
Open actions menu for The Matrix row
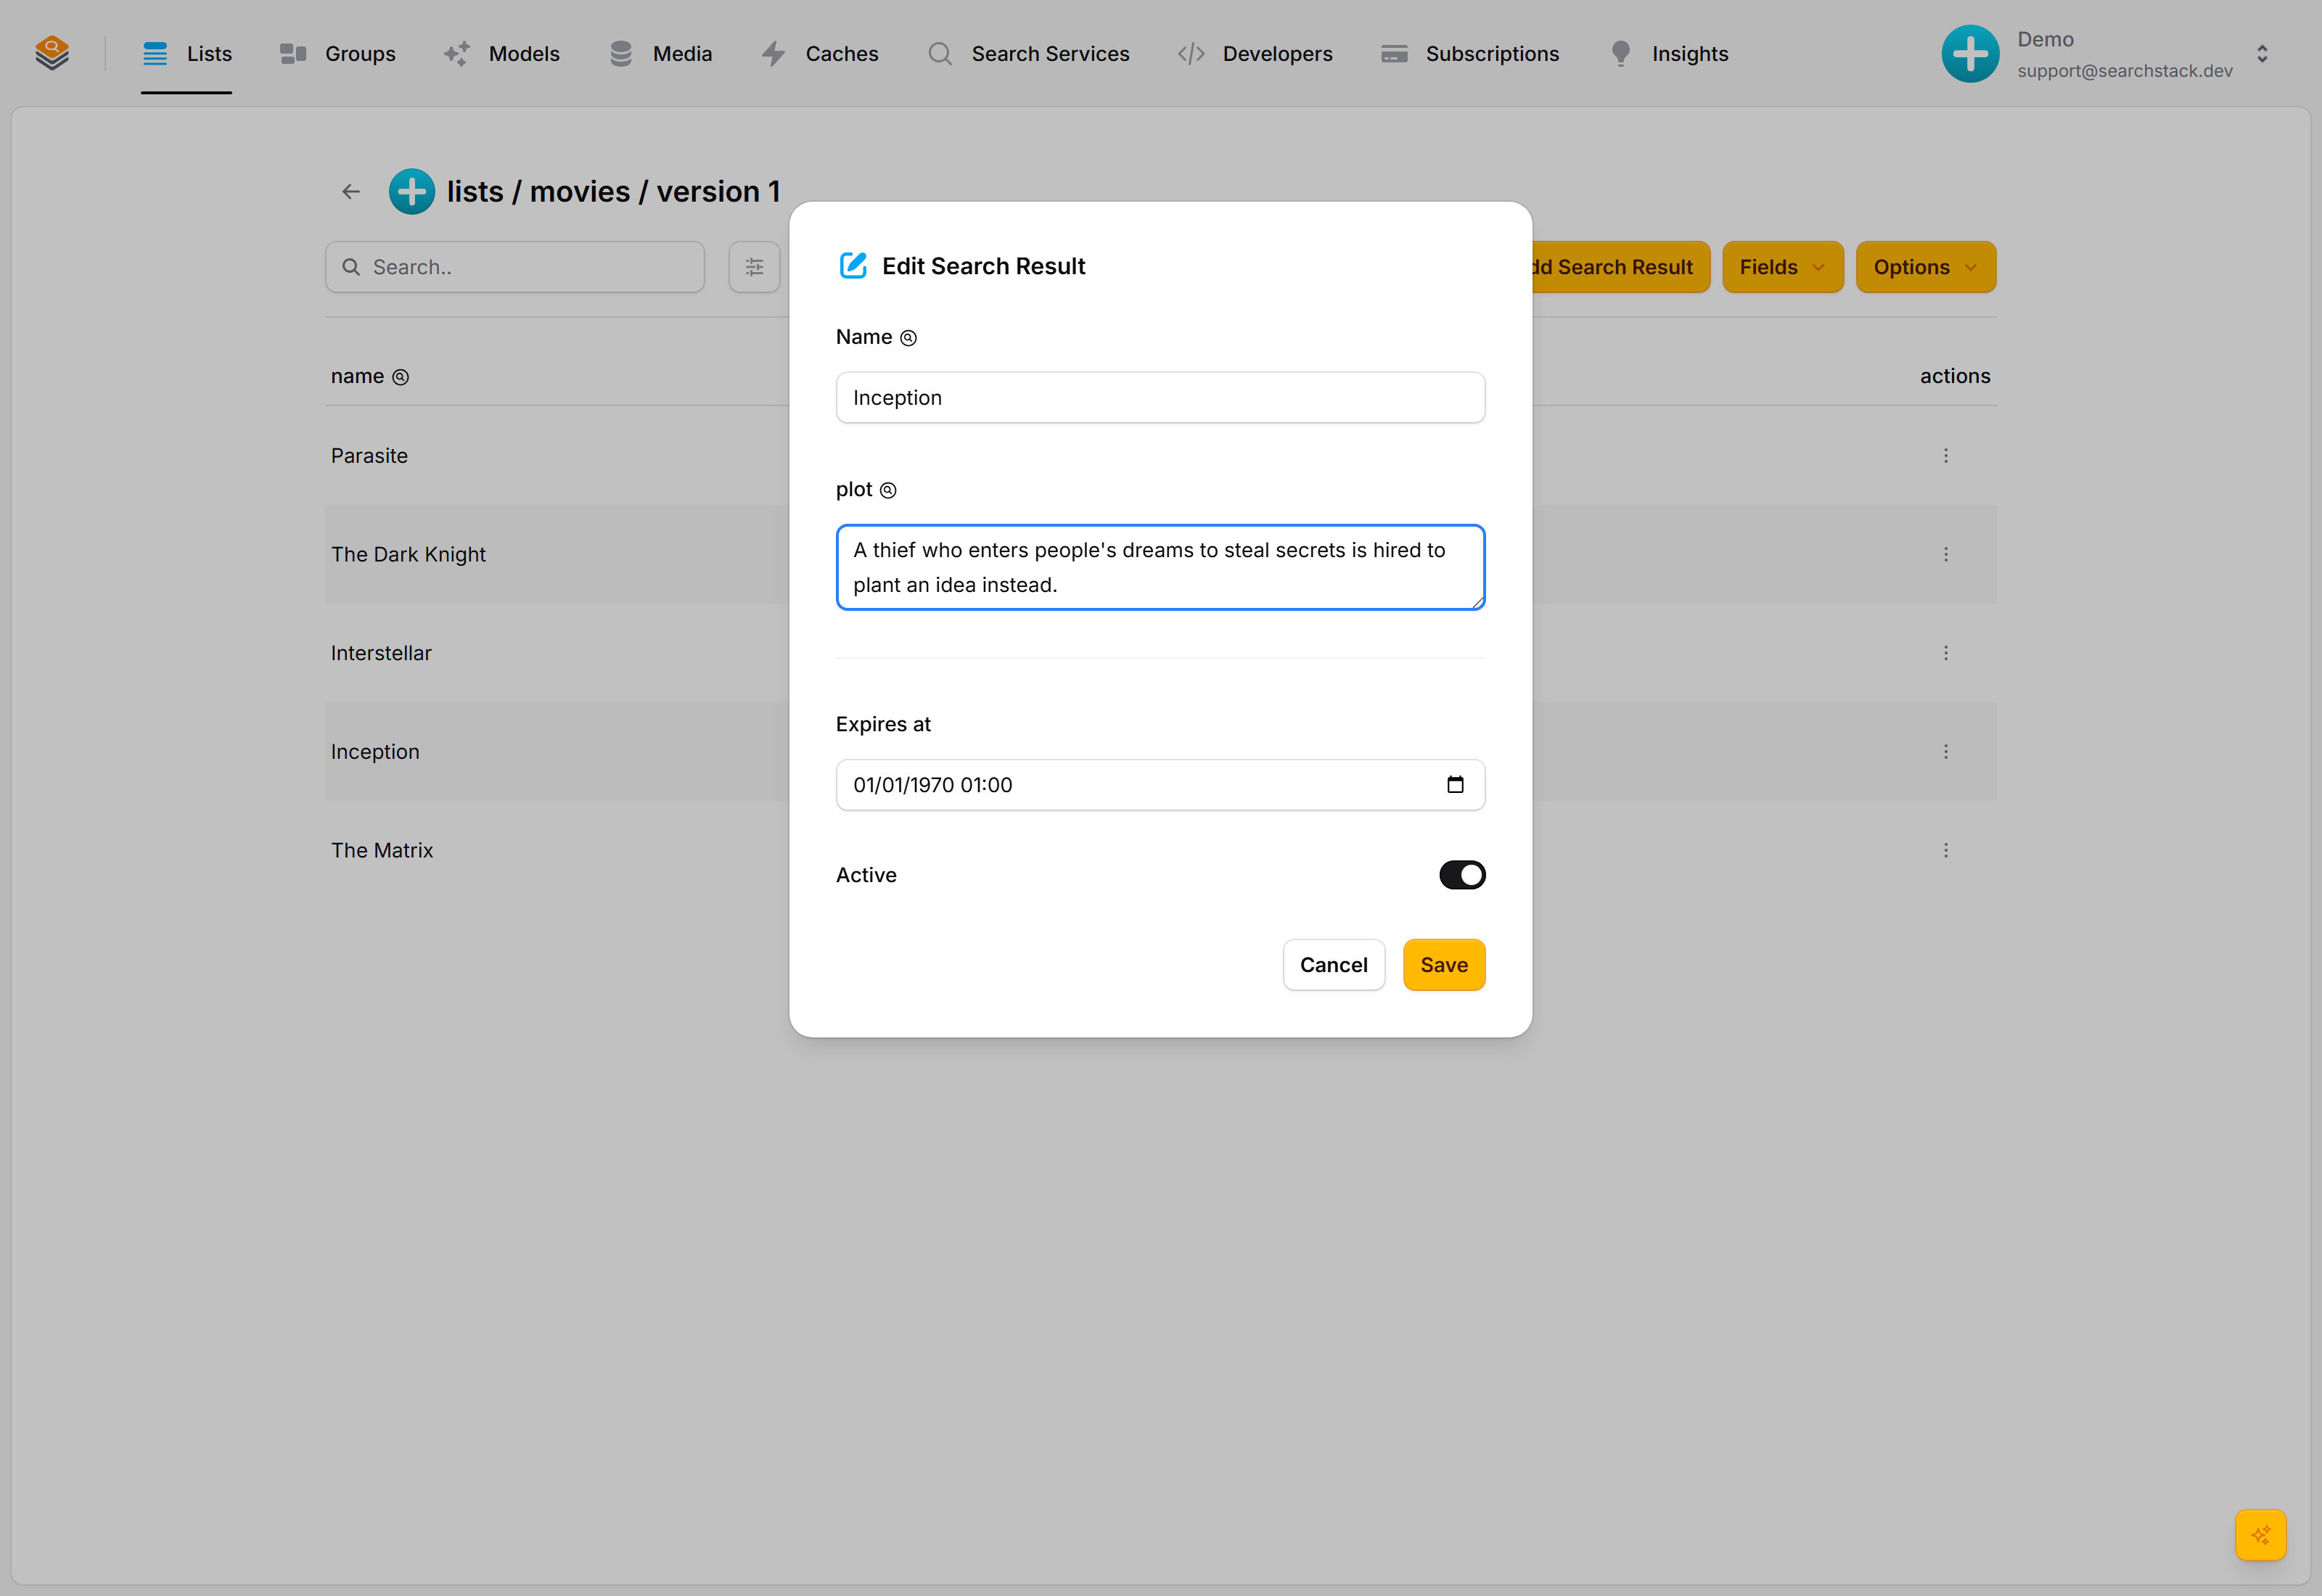1945,850
